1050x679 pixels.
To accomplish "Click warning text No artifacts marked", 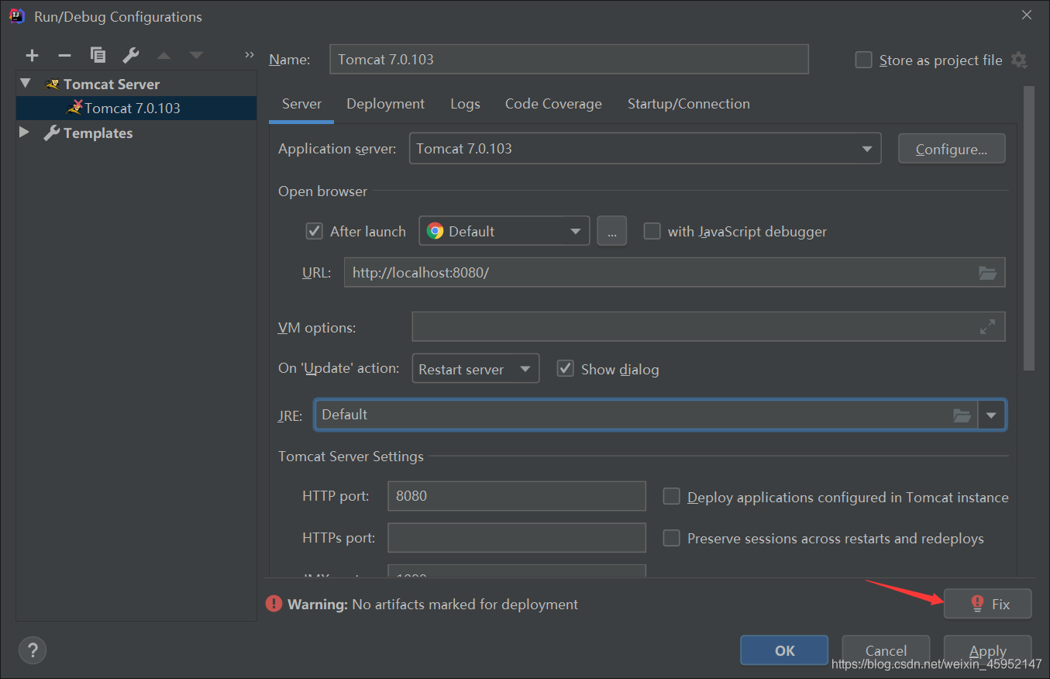I will 465,604.
